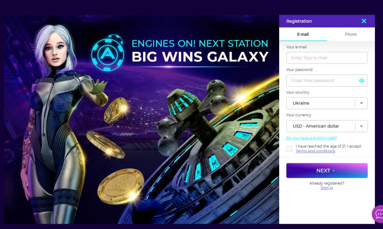Click the large gold coin in the banner
Screen dimensions: 383x229
click(121, 186)
